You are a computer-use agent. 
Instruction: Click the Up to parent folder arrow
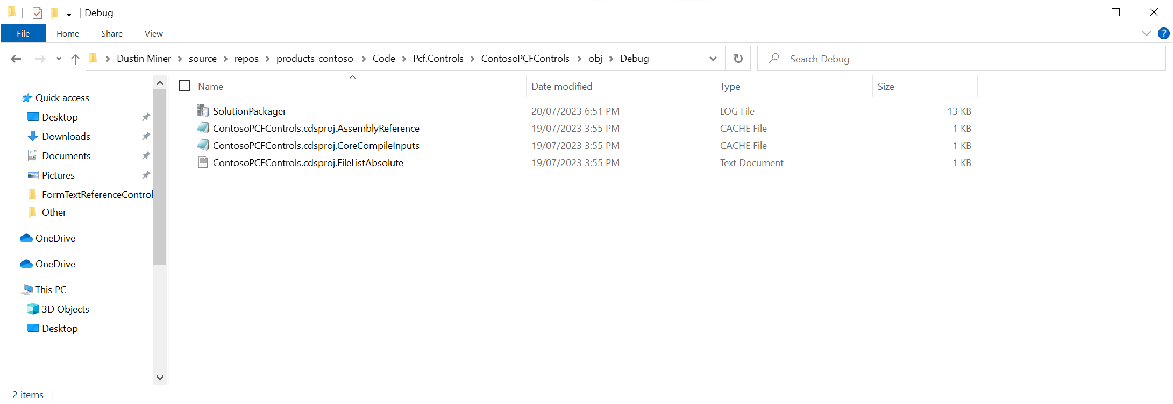pyautogui.click(x=75, y=59)
